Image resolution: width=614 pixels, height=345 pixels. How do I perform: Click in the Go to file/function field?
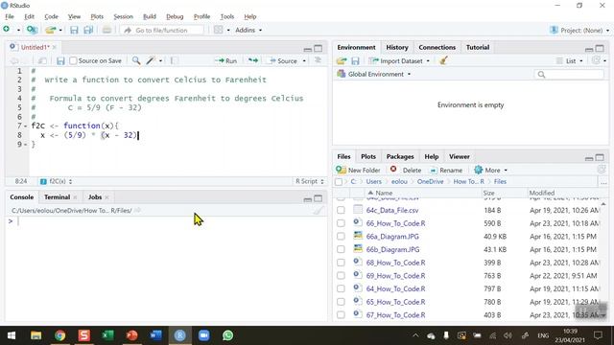click(162, 30)
